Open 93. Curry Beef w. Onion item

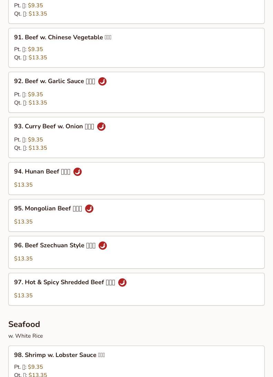click(54, 127)
